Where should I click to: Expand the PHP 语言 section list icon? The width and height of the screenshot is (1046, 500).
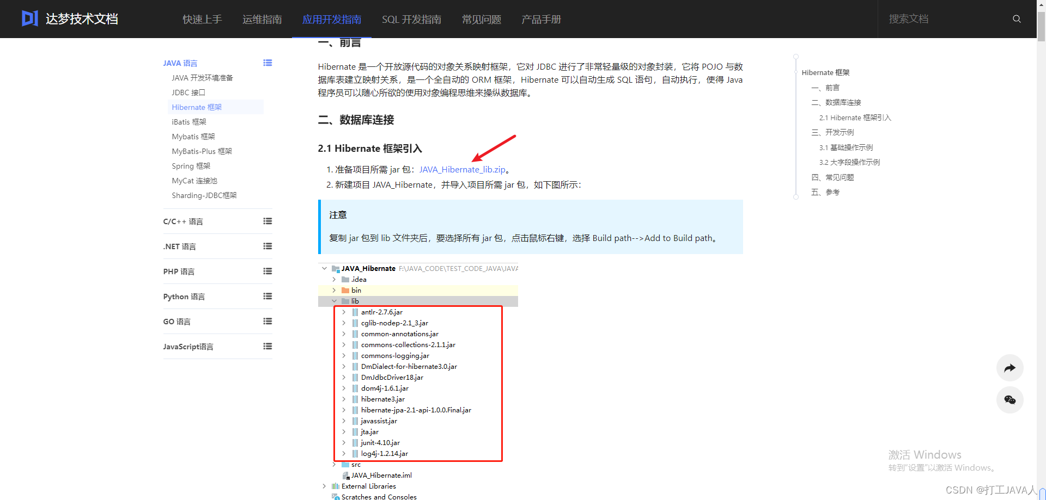point(267,271)
